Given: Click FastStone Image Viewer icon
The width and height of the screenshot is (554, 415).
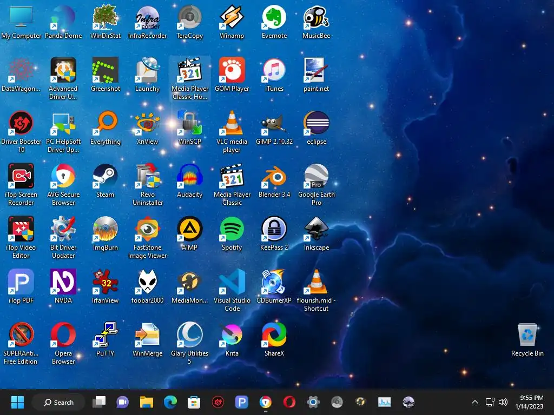Looking at the screenshot, I should (147, 229).
